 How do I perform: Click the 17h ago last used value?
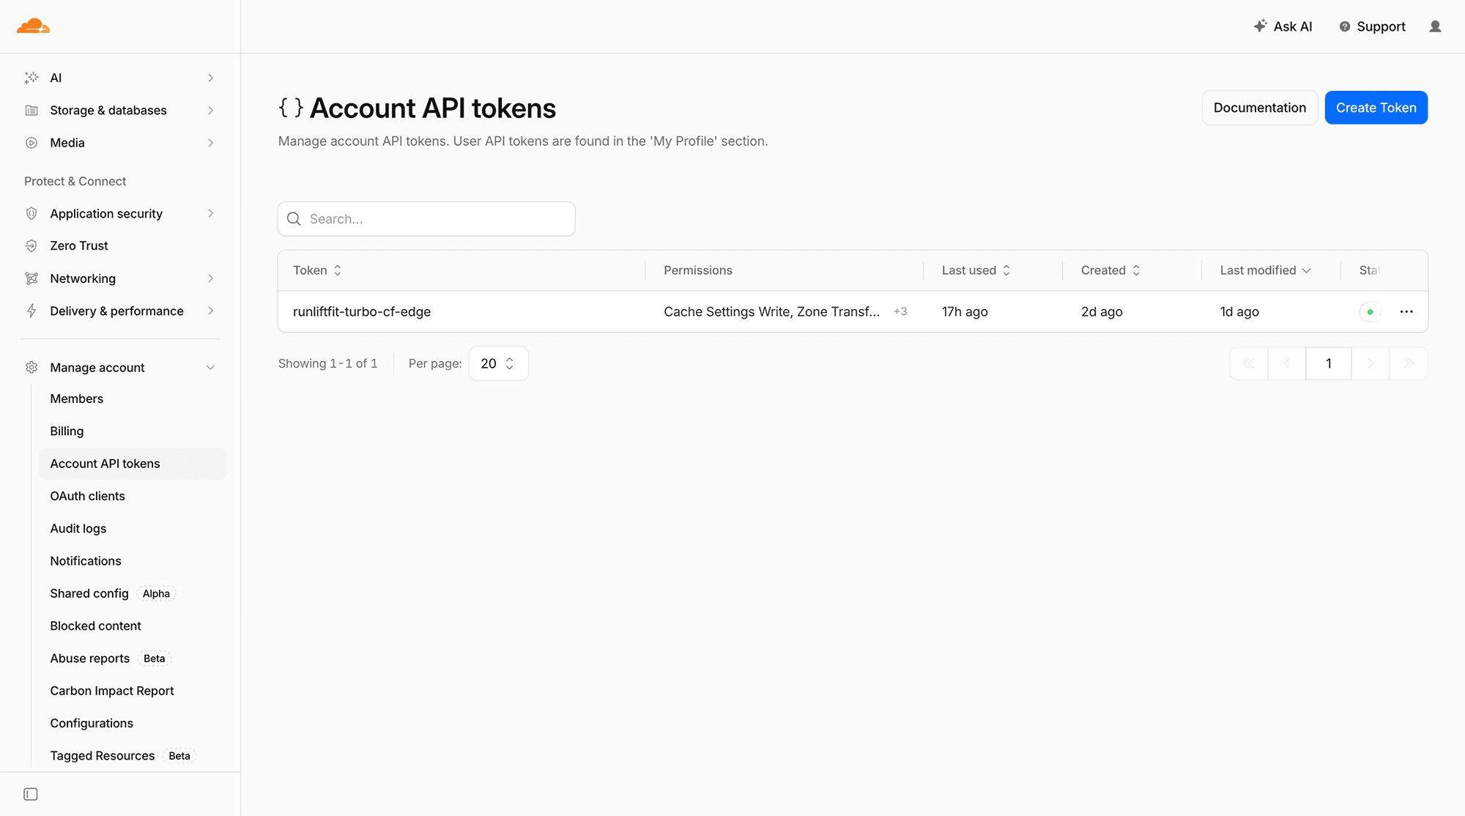click(965, 311)
